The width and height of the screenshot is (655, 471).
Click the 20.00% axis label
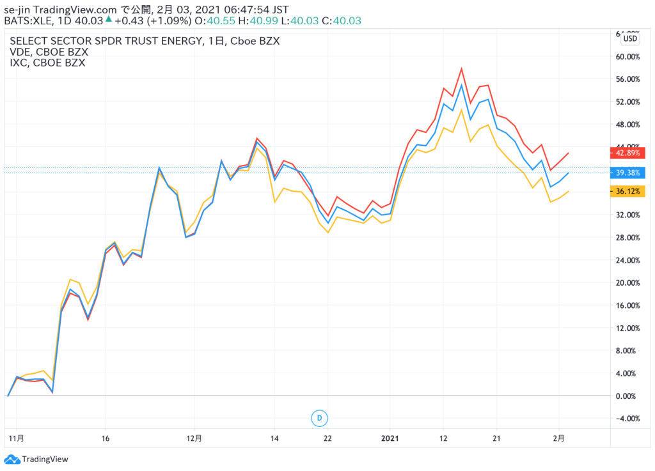(x=627, y=283)
